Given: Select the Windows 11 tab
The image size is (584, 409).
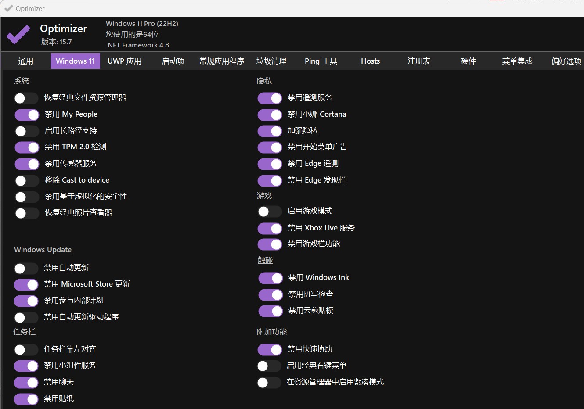Looking at the screenshot, I should click(x=75, y=61).
